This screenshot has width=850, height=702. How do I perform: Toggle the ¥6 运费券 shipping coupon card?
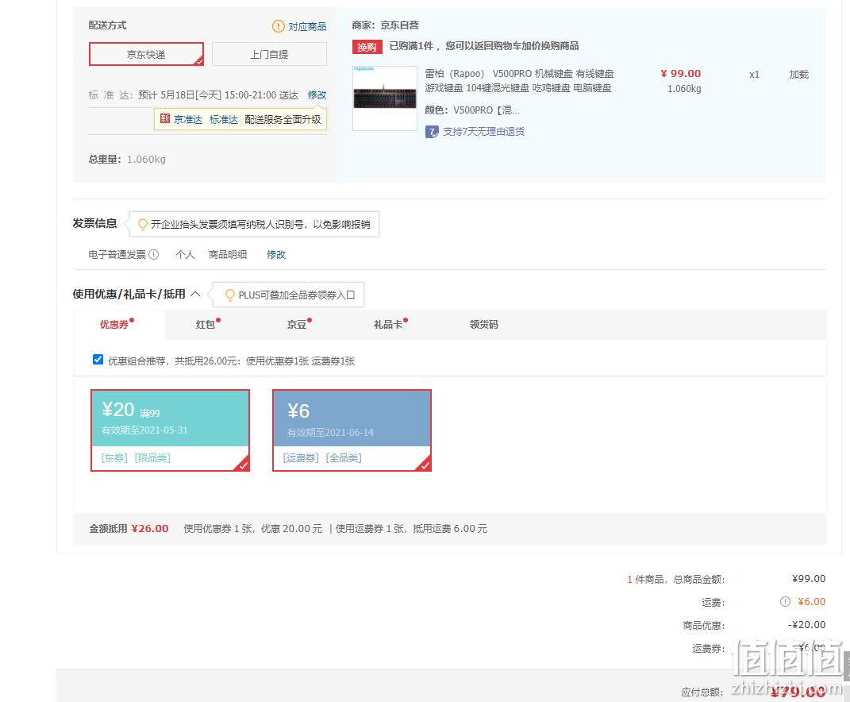pyautogui.click(x=352, y=430)
